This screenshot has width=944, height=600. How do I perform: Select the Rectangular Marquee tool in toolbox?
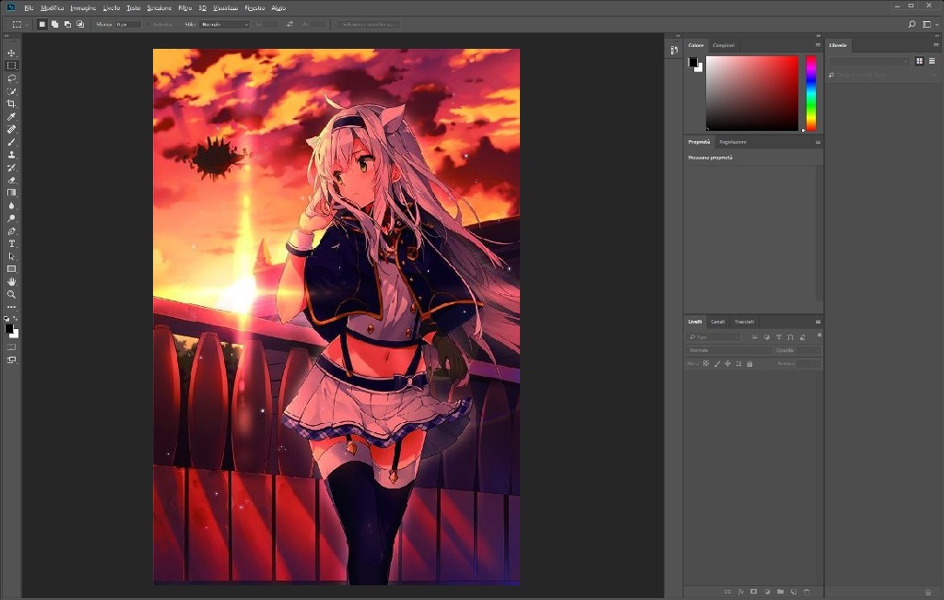click(11, 65)
